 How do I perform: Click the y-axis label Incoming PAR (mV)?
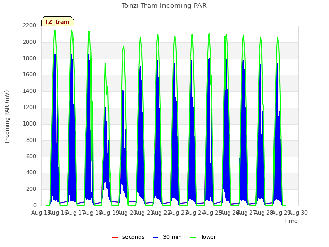(x=7, y=117)
